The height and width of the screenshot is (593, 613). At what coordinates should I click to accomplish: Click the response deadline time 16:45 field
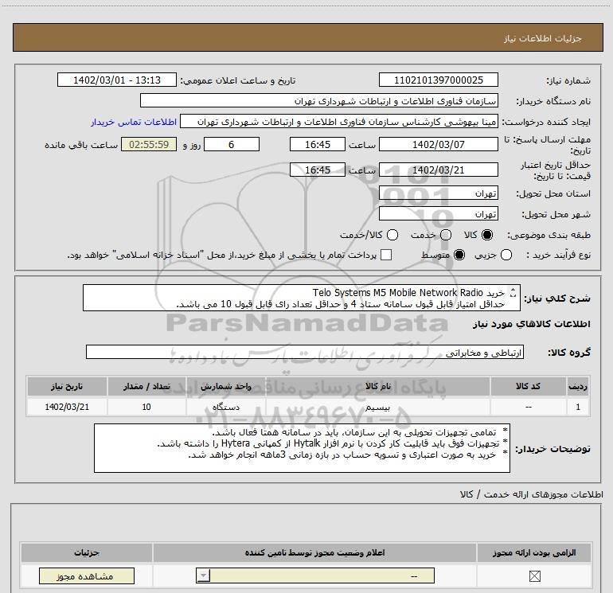[318, 145]
